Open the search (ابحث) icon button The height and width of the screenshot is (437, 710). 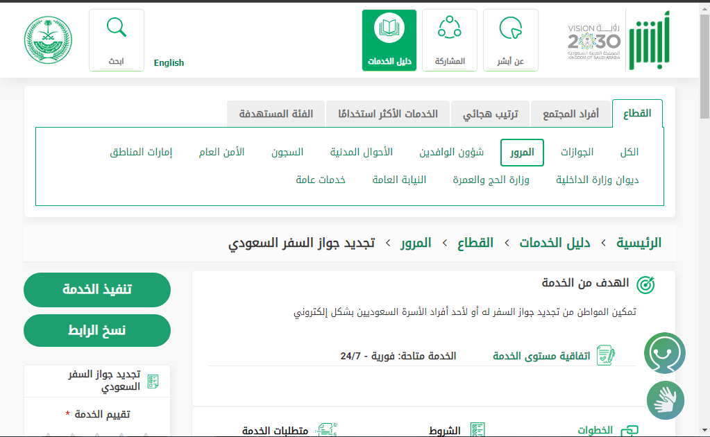pos(117,40)
